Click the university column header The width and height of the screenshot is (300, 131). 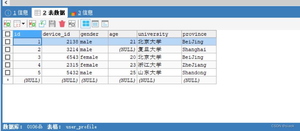(x=159, y=34)
